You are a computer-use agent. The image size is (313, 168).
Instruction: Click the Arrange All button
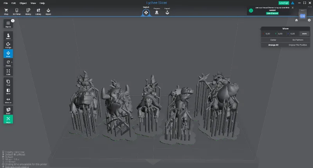(x=273, y=45)
